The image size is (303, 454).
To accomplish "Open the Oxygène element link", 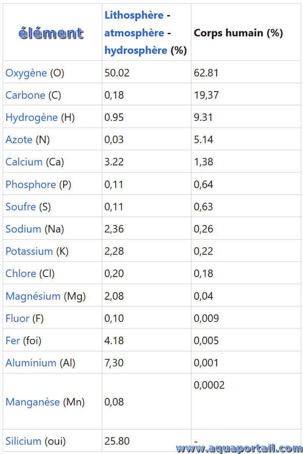I will click(26, 73).
